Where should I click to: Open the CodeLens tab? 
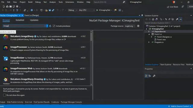[x=55, y=102]
